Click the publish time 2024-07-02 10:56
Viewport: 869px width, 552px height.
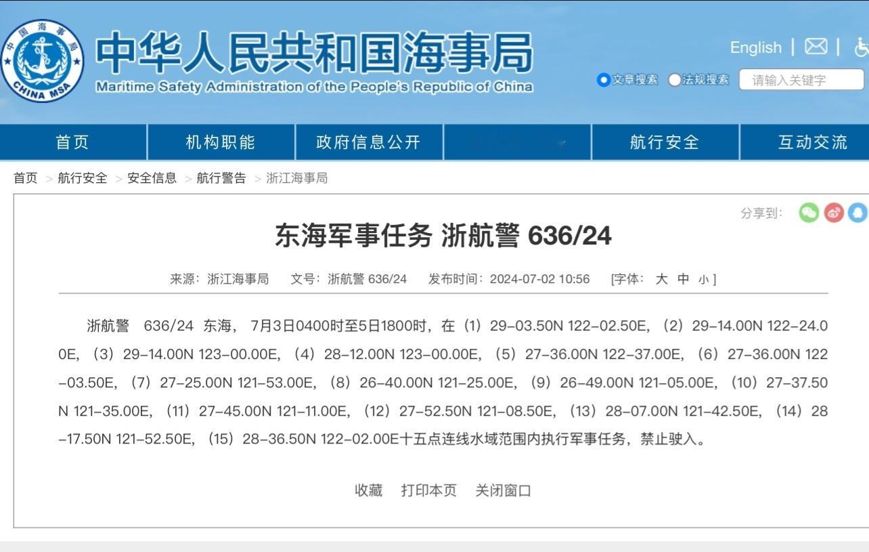(x=540, y=279)
